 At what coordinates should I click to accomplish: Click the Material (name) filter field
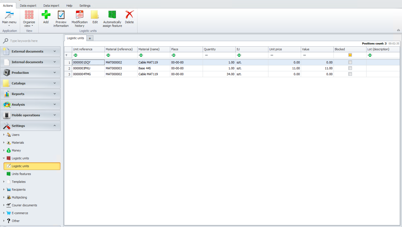click(154, 55)
